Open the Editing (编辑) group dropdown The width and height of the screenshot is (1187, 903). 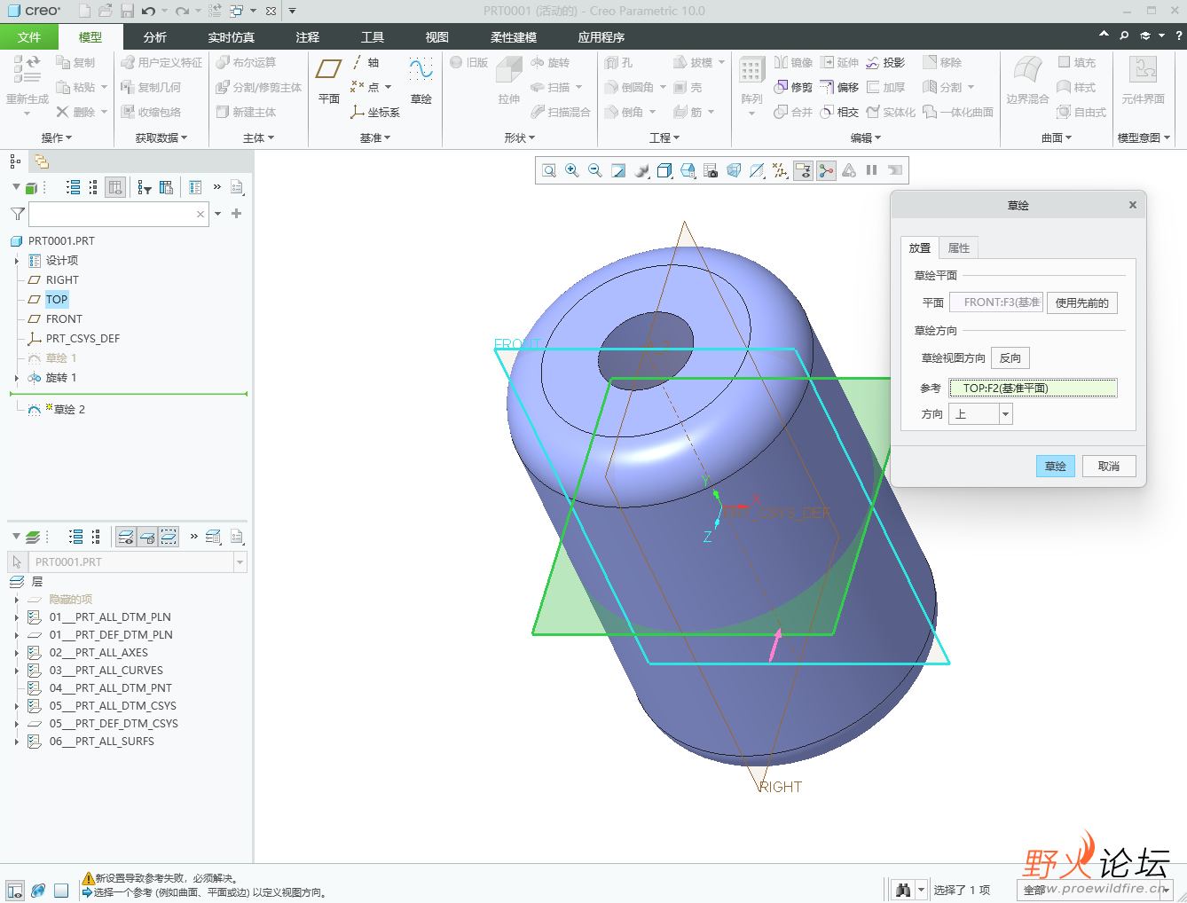coord(866,138)
